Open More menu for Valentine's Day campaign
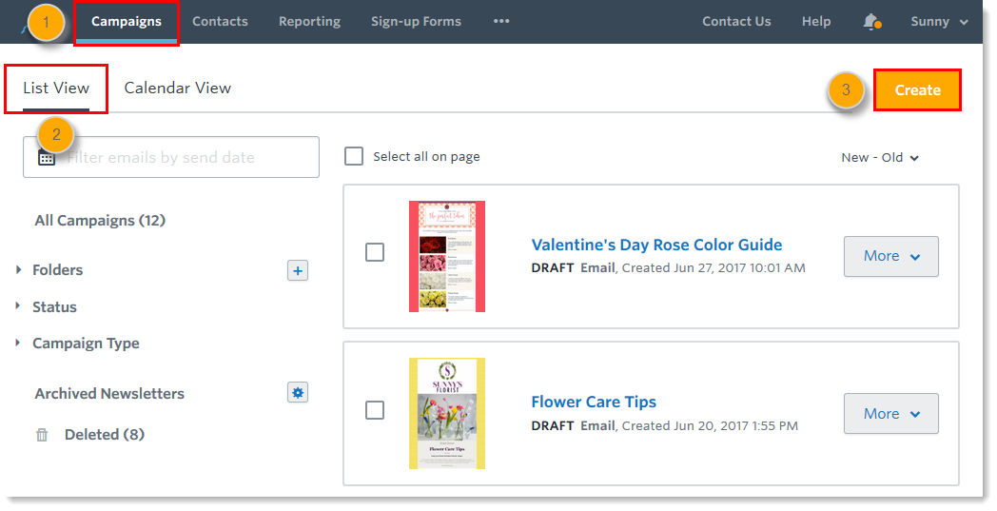This screenshot has width=997, height=511. coord(890,256)
